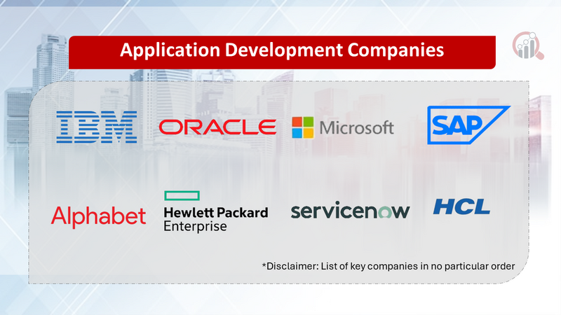Click the IBM striped logo
Screen dimensions: 561x315
(x=96, y=127)
